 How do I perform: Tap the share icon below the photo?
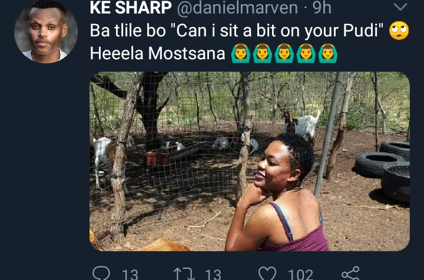coord(350,274)
